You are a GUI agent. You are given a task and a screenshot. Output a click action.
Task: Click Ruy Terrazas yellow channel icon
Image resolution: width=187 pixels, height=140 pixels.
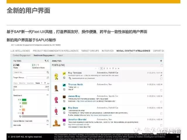(64, 73)
